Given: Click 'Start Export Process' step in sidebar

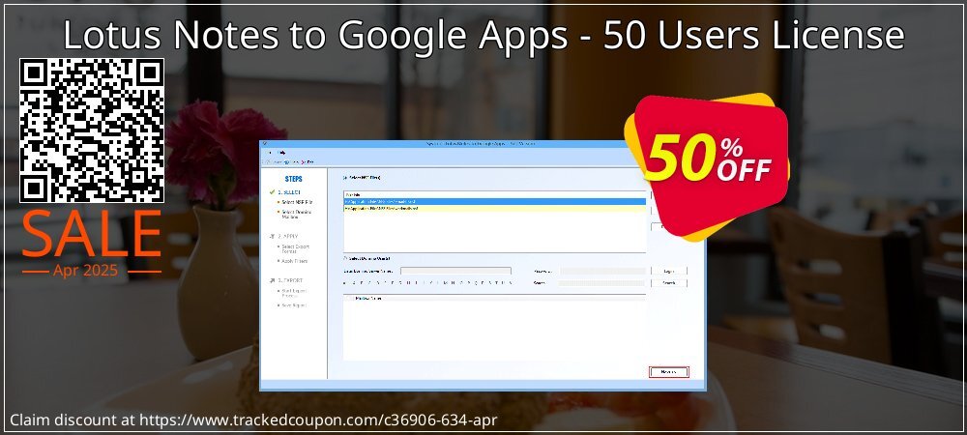Looking at the screenshot, I should click(x=294, y=293).
